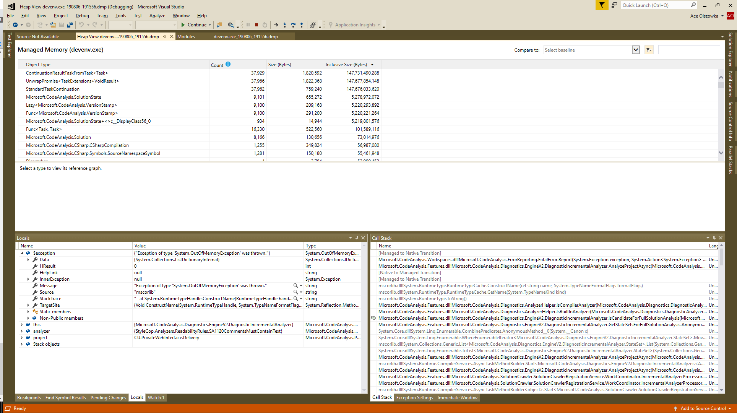Restart debugging with the circular arrow icon
Screen dimensions: 737x413
point(265,24)
